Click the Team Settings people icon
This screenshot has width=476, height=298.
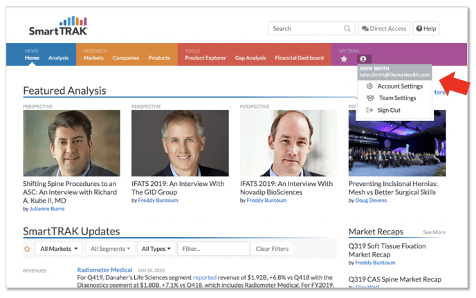coord(370,98)
